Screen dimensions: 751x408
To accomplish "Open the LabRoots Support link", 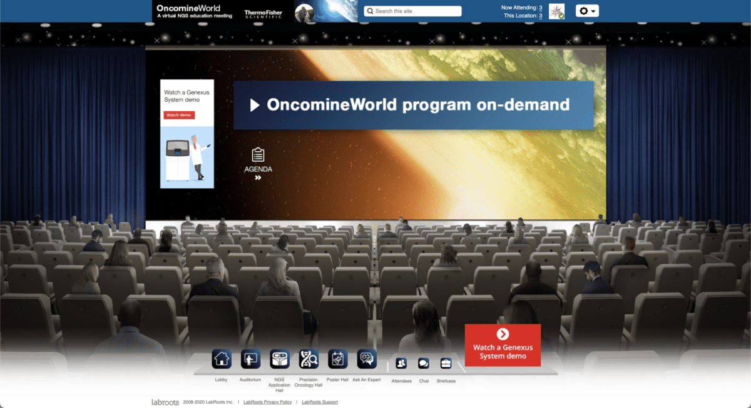I will 319,402.
